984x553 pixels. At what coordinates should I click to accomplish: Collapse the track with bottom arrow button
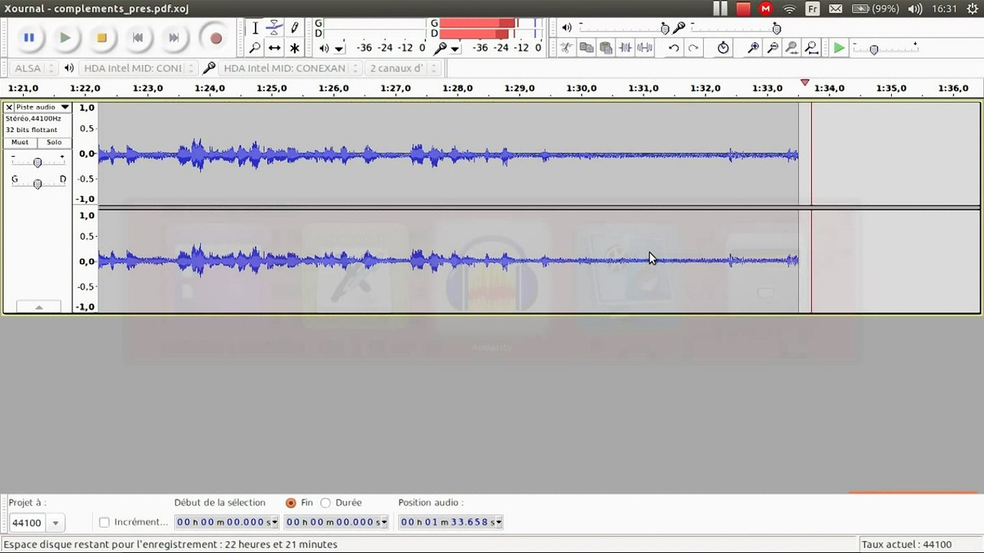point(38,306)
